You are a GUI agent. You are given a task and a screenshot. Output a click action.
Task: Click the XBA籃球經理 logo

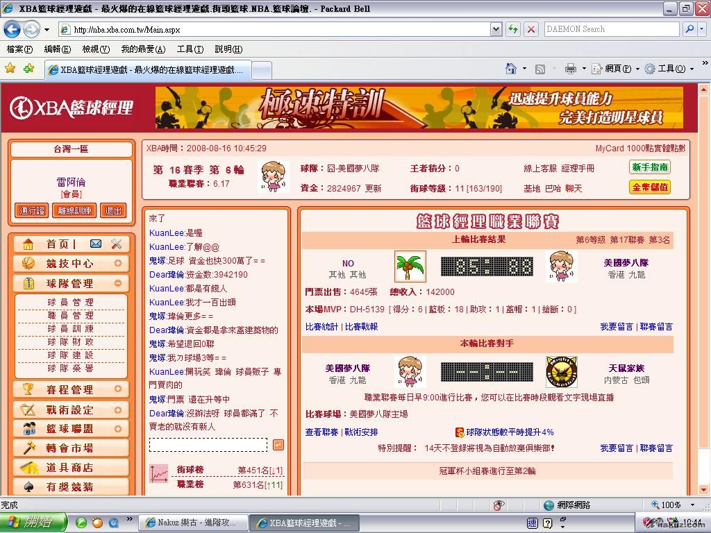point(72,108)
